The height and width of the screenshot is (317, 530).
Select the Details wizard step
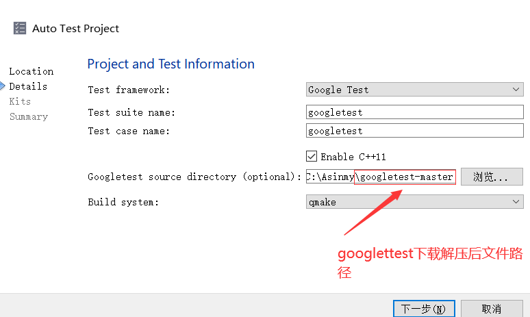coord(28,86)
